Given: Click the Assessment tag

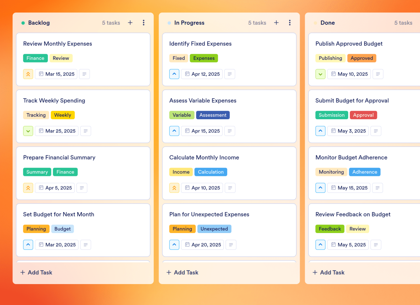Looking at the screenshot, I should pyautogui.click(x=213, y=115).
